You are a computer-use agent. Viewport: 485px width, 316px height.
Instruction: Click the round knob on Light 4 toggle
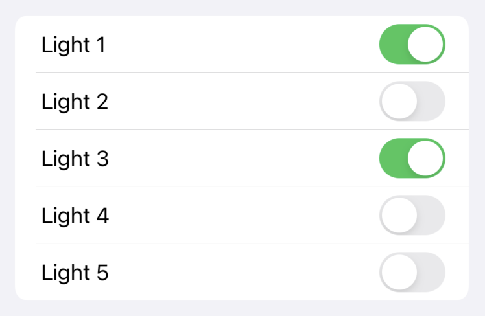tap(398, 215)
